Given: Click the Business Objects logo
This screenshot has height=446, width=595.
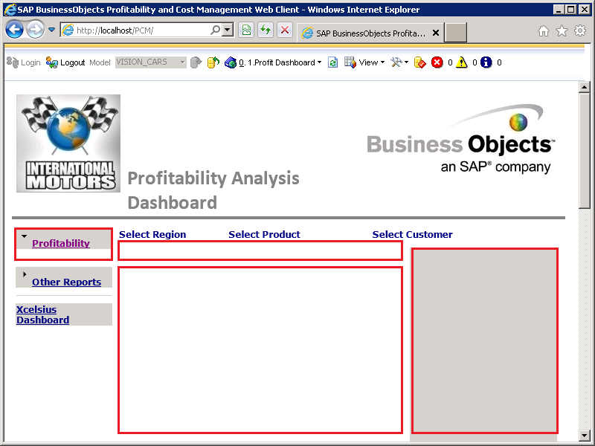Looking at the screenshot, I should [x=461, y=140].
